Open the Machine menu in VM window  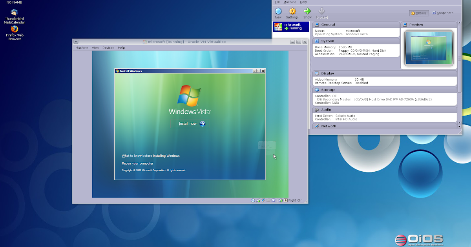click(x=82, y=48)
